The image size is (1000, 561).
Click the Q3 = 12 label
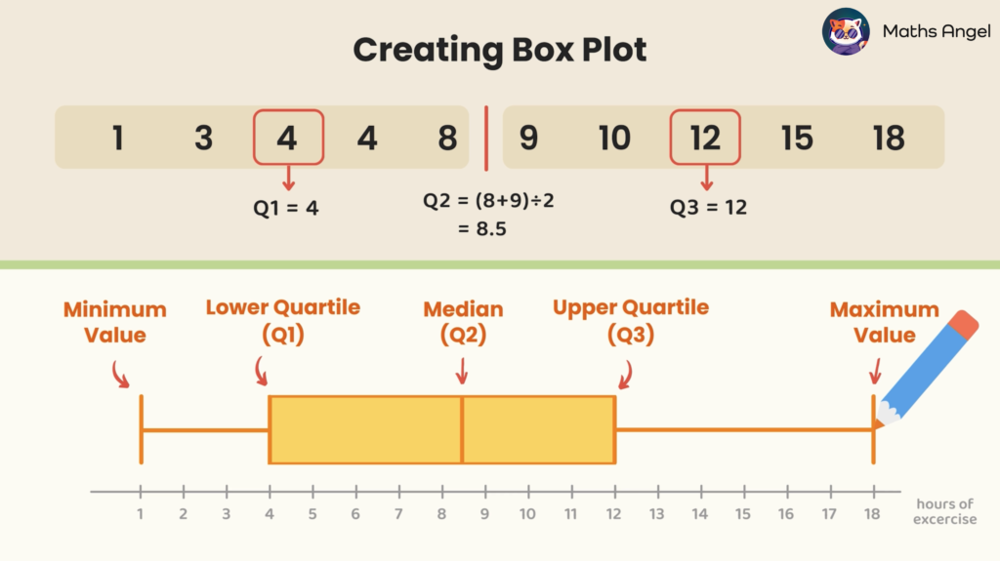coord(708,207)
